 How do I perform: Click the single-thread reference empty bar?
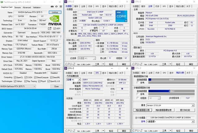pyautogui.click(x=171, y=83)
